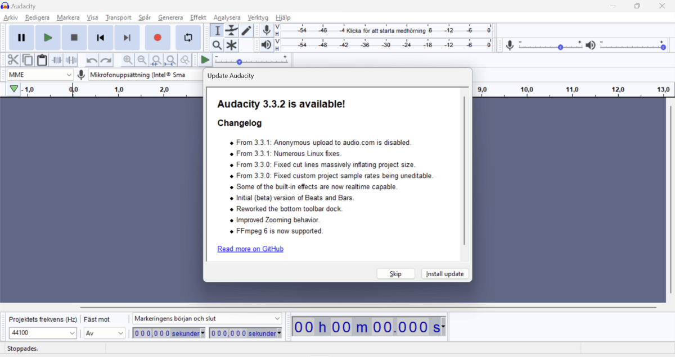The width and height of the screenshot is (675, 357).
Task: Click Trim audio outside selection icon
Action: click(x=57, y=60)
